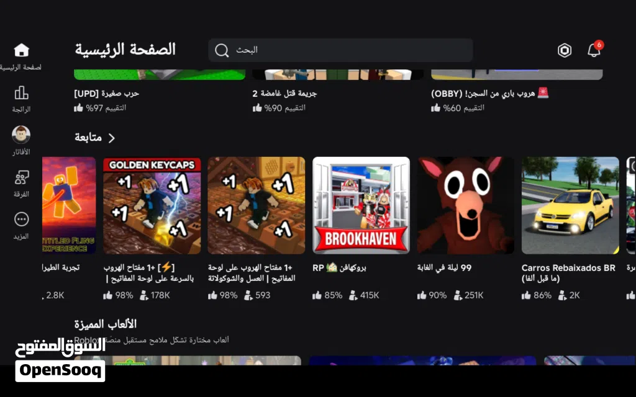This screenshot has width=636, height=397.
Task: Click the title 99 ليلة في الغابة
Action: click(x=444, y=268)
